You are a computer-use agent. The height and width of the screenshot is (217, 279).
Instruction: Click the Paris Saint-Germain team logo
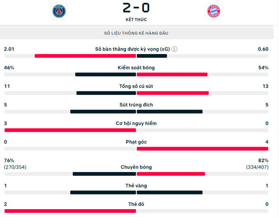coord(59,11)
